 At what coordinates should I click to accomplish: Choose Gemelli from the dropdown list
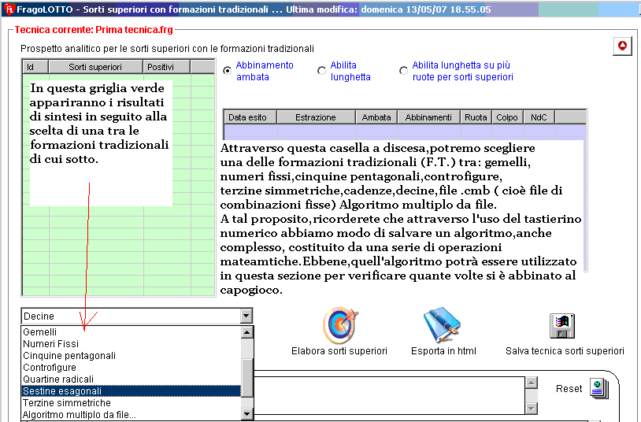pyautogui.click(x=40, y=332)
